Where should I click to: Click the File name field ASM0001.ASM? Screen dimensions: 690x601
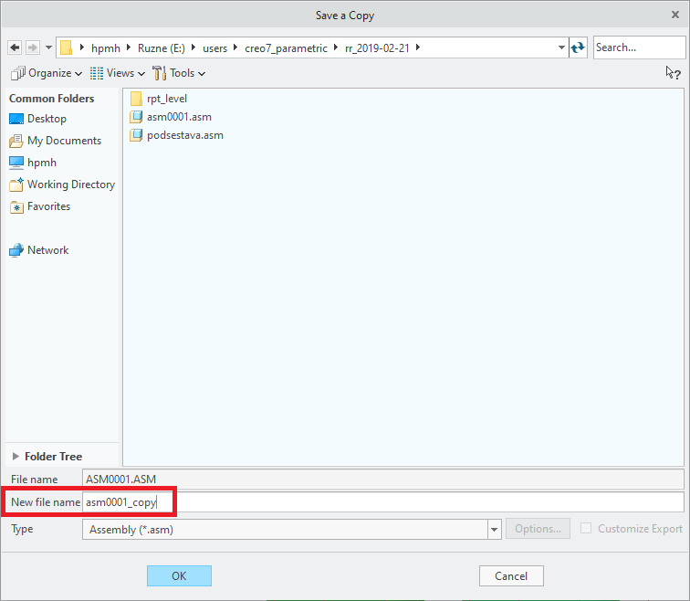[382, 479]
